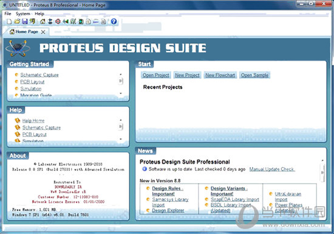Click Getting Started scrollbar up arrow
Viewport: 334px width, 234px height.
(121, 75)
